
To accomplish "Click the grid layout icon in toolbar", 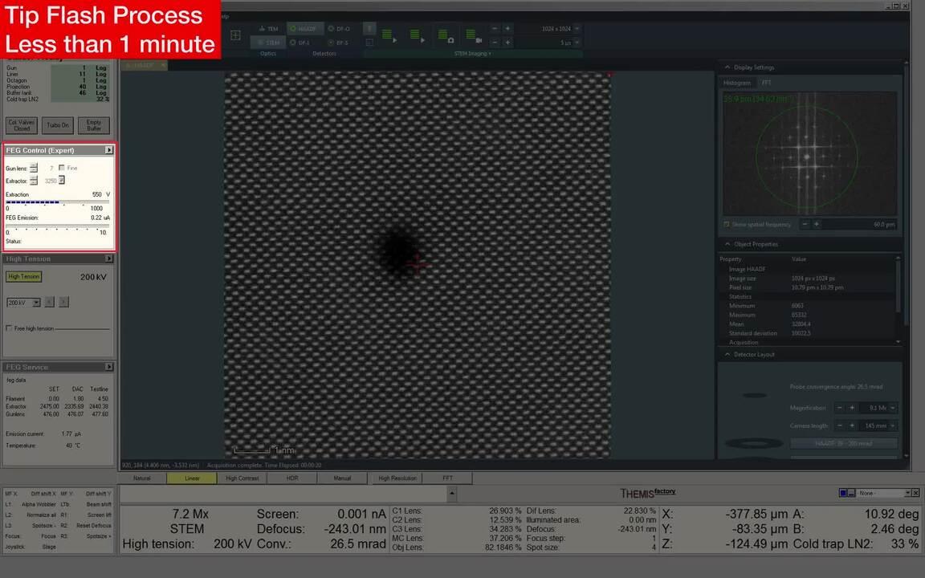I will point(235,35).
